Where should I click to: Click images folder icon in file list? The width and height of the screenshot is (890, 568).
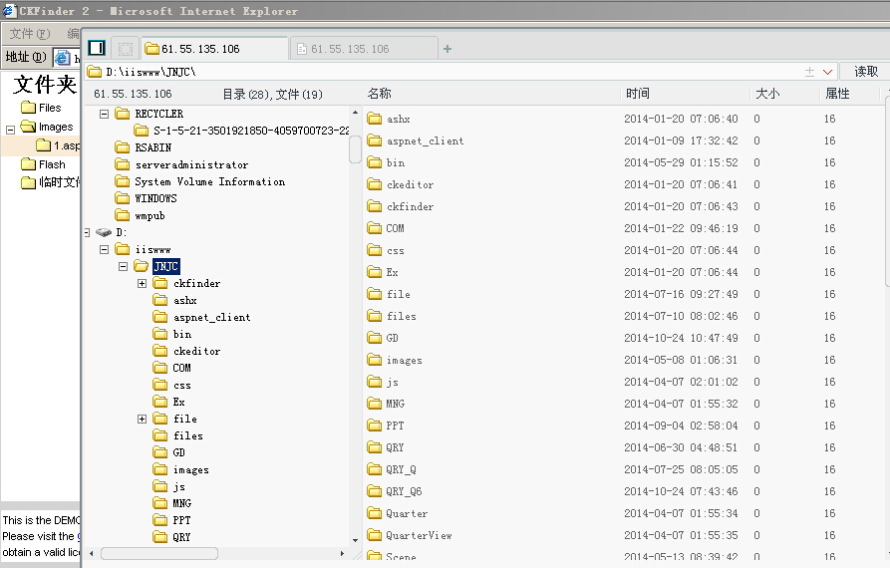[374, 360]
